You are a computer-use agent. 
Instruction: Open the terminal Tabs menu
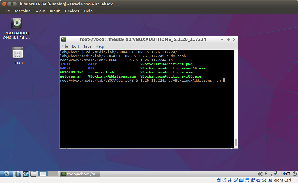87,46
